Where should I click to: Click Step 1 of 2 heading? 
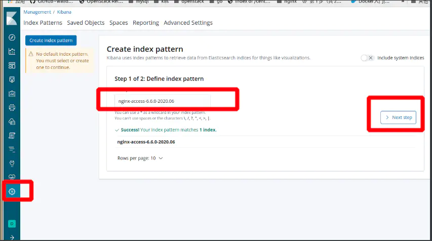159,79
